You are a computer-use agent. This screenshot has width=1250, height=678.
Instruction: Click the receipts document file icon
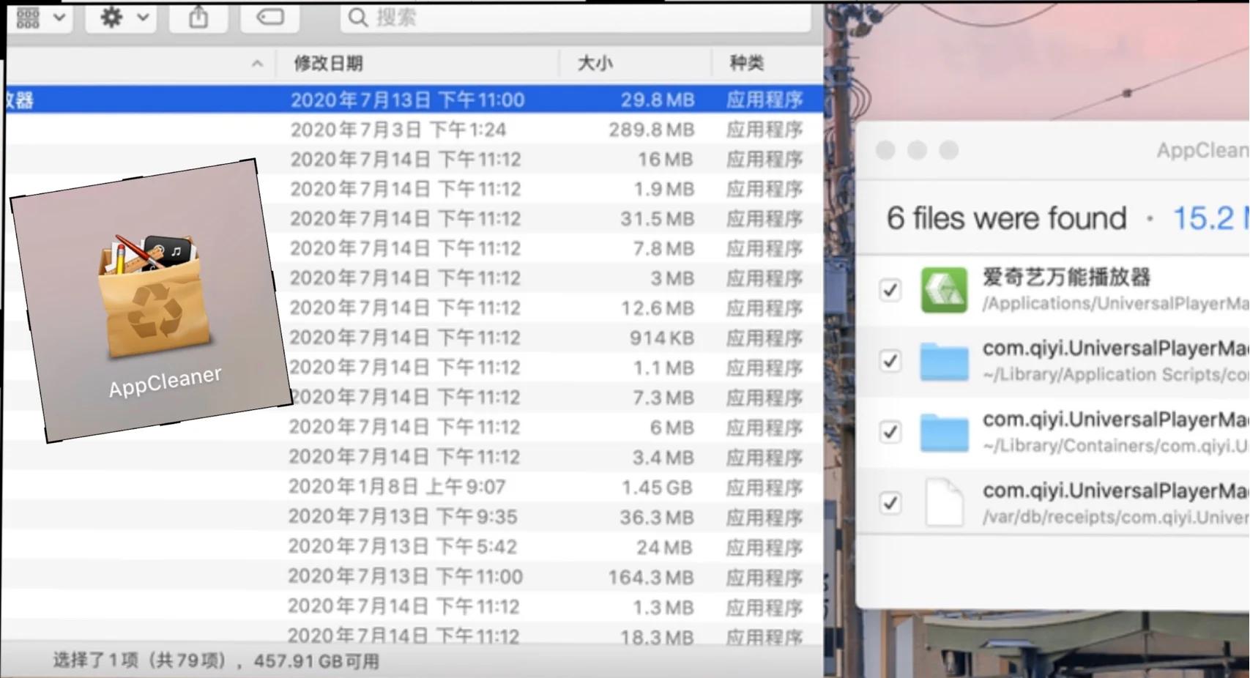pyautogui.click(x=944, y=502)
